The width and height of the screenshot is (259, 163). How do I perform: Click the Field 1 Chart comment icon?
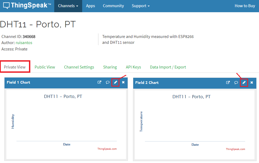tap(107, 82)
